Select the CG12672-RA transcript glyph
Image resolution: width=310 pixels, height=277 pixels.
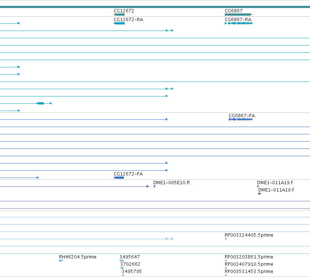pyautogui.click(x=119, y=23)
